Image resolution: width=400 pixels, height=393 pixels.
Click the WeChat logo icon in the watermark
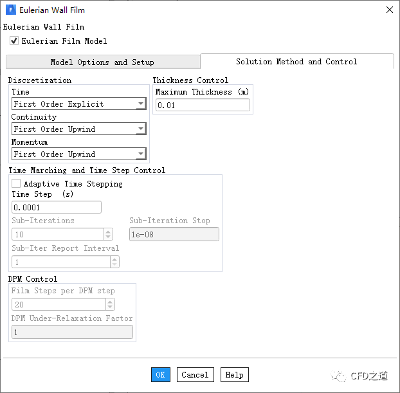[338, 376]
